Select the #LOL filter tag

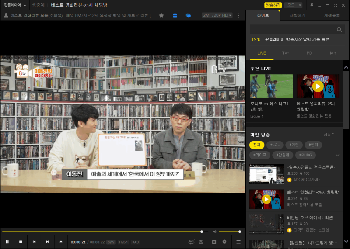275,145
